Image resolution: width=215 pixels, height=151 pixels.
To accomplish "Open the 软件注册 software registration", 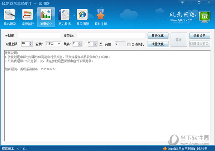I will [x=101, y=17].
